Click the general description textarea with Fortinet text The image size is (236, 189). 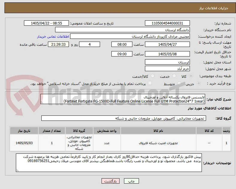pyautogui.click(x=123, y=99)
